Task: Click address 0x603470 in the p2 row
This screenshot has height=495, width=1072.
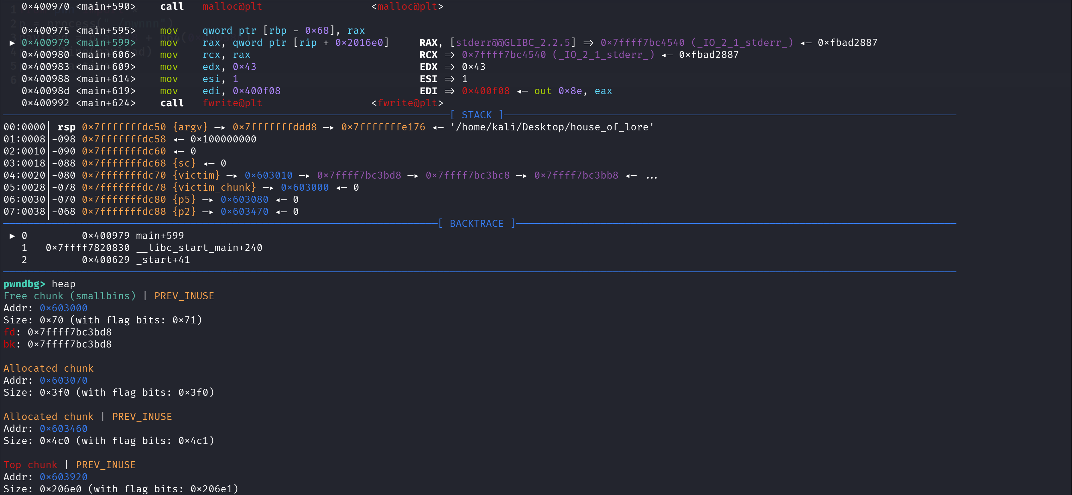Action: (244, 211)
